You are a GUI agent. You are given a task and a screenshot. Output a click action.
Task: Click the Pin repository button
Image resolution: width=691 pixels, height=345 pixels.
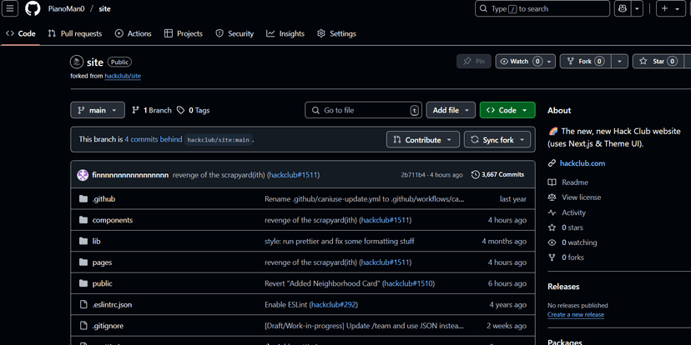[x=474, y=61]
